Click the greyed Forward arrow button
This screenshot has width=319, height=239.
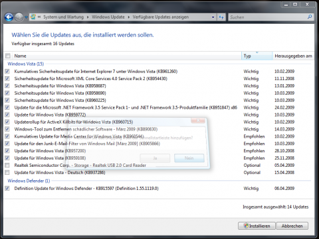(19, 17)
